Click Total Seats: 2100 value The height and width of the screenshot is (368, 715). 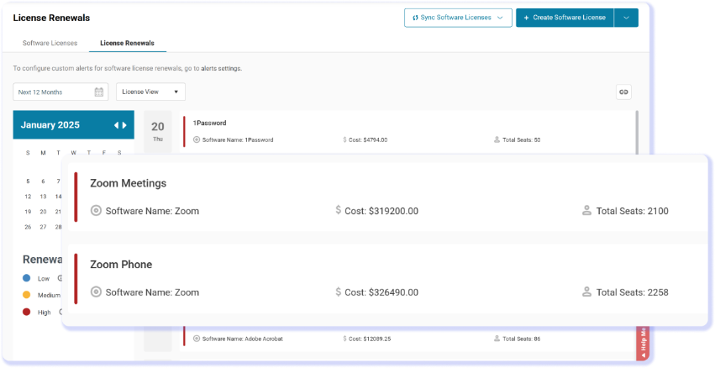click(633, 211)
